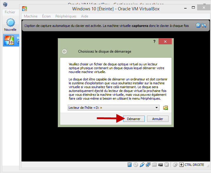
Task: Select the Windows 10 VM in Manager list
Action: coord(11,40)
